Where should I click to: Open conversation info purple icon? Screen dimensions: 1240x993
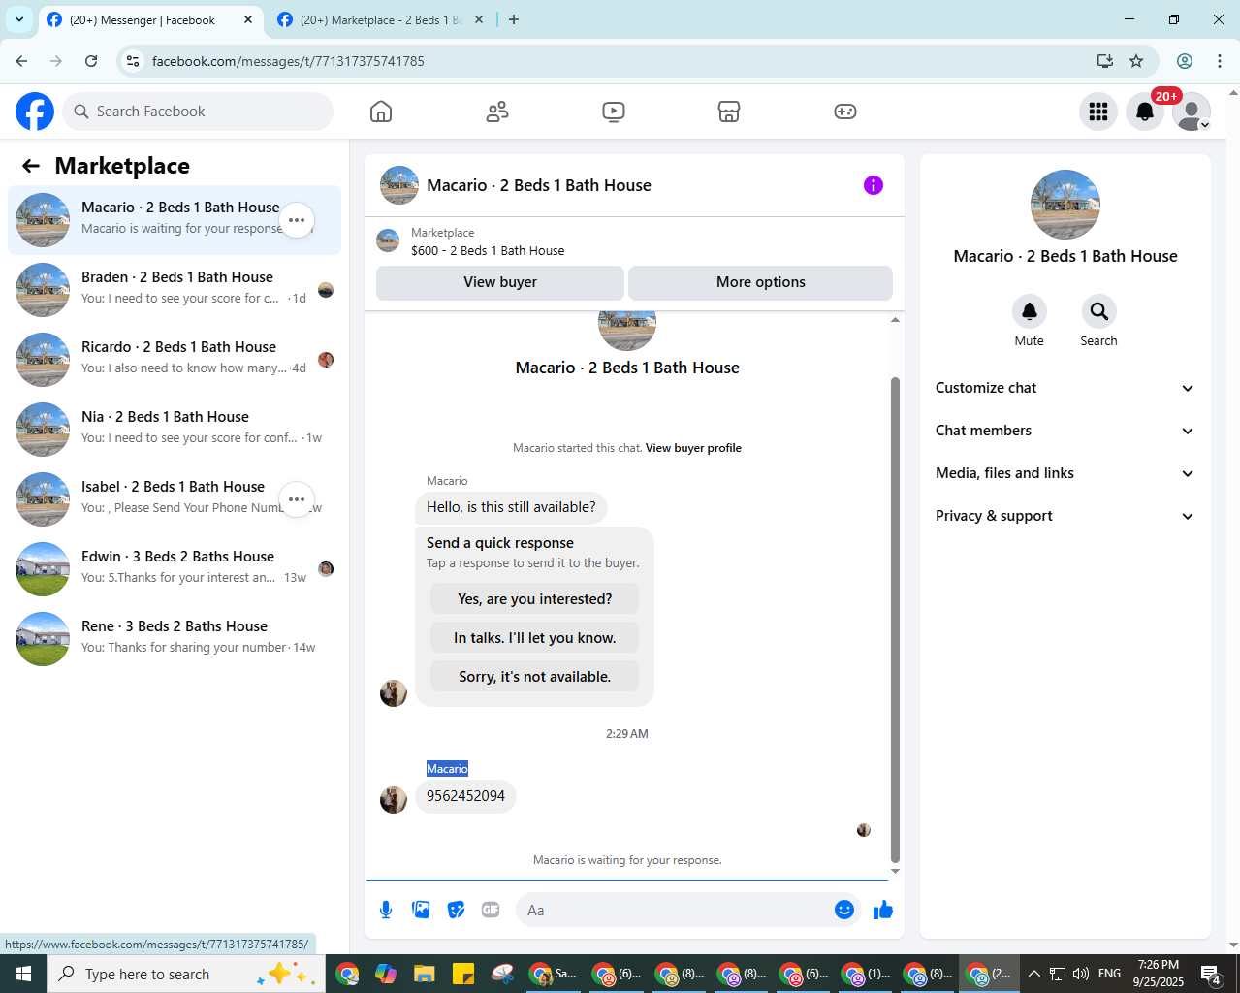874,185
